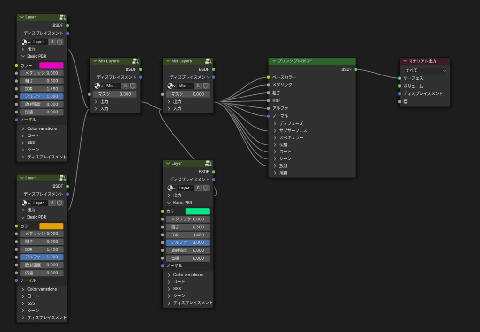This screenshot has height=332, width=480.
Task: Click user count 8 button in orange Layer node
Action: click(52, 203)
